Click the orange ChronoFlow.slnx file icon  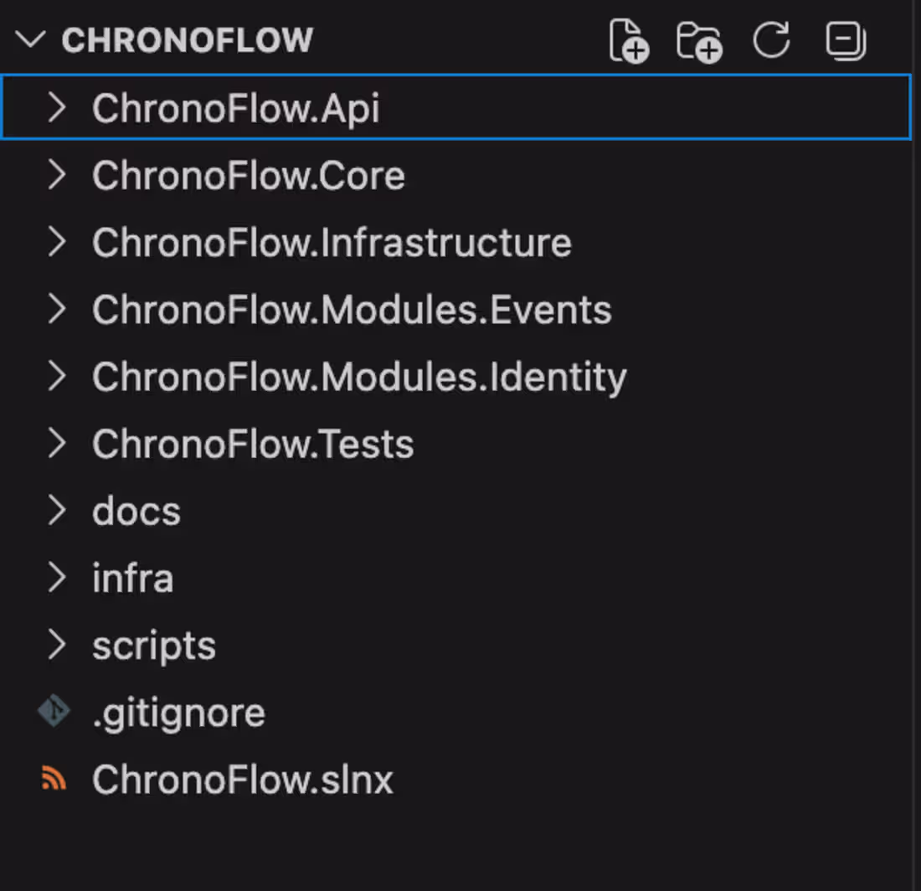point(53,778)
